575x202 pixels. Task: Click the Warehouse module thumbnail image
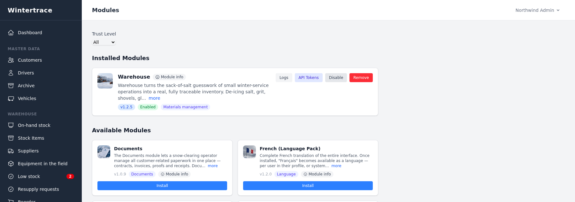[105, 81]
